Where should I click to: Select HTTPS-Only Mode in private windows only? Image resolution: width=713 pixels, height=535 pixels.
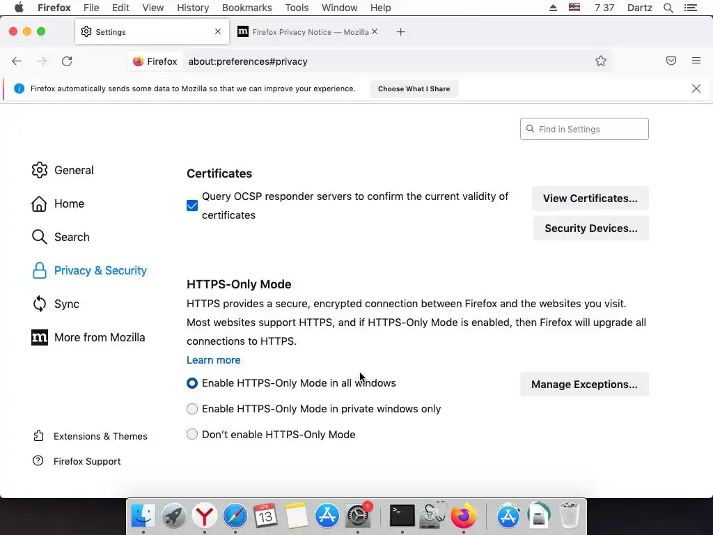pyautogui.click(x=192, y=408)
